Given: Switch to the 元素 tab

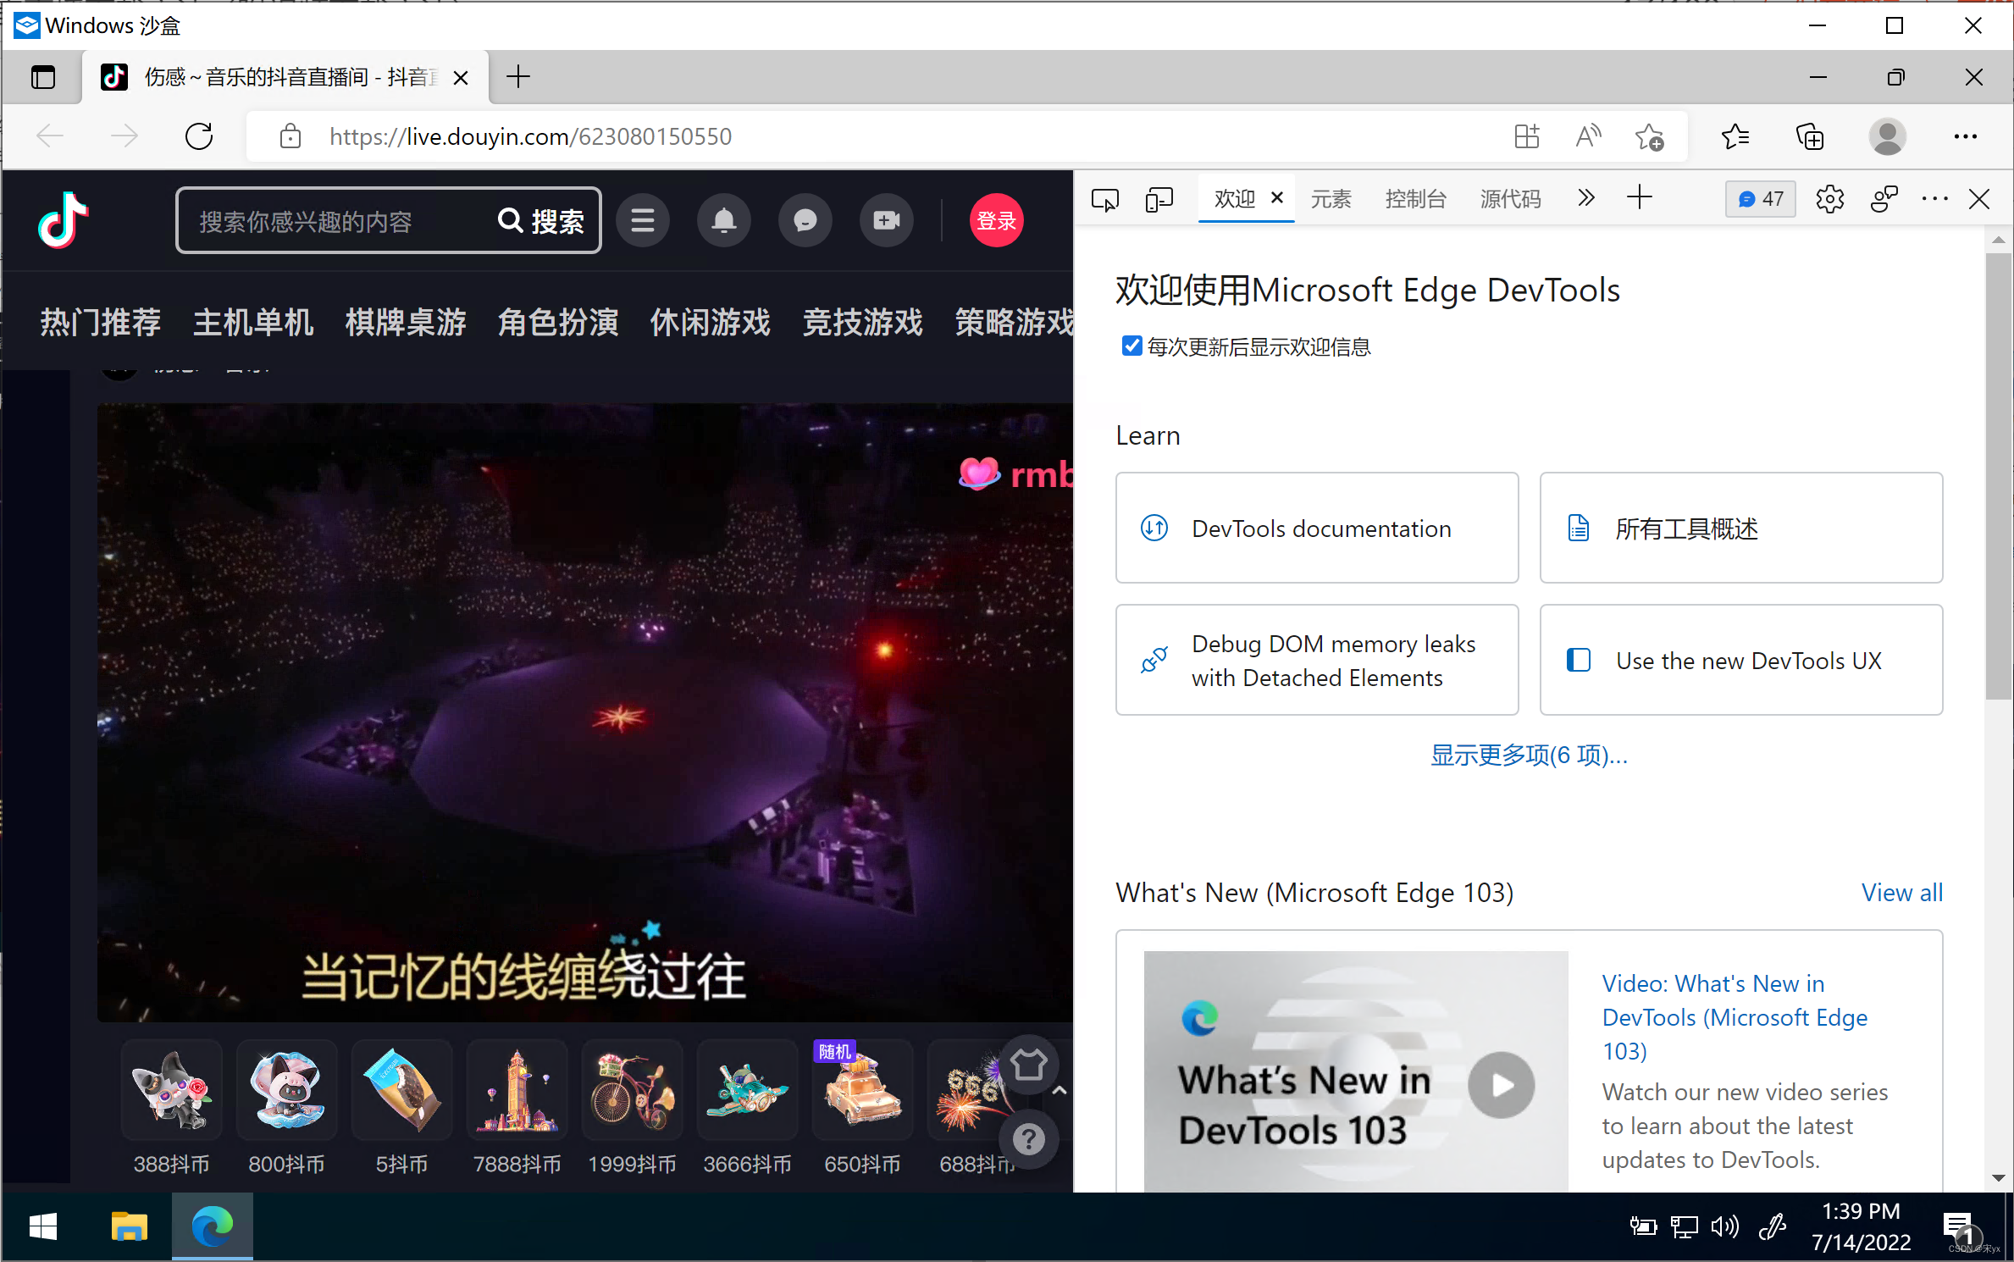Looking at the screenshot, I should coord(1331,200).
